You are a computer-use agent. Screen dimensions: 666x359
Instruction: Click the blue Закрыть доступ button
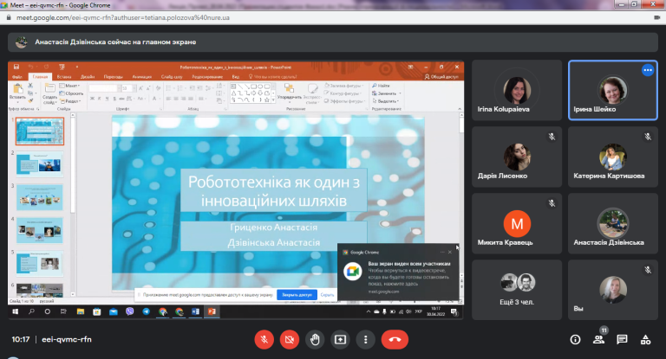(297, 295)
